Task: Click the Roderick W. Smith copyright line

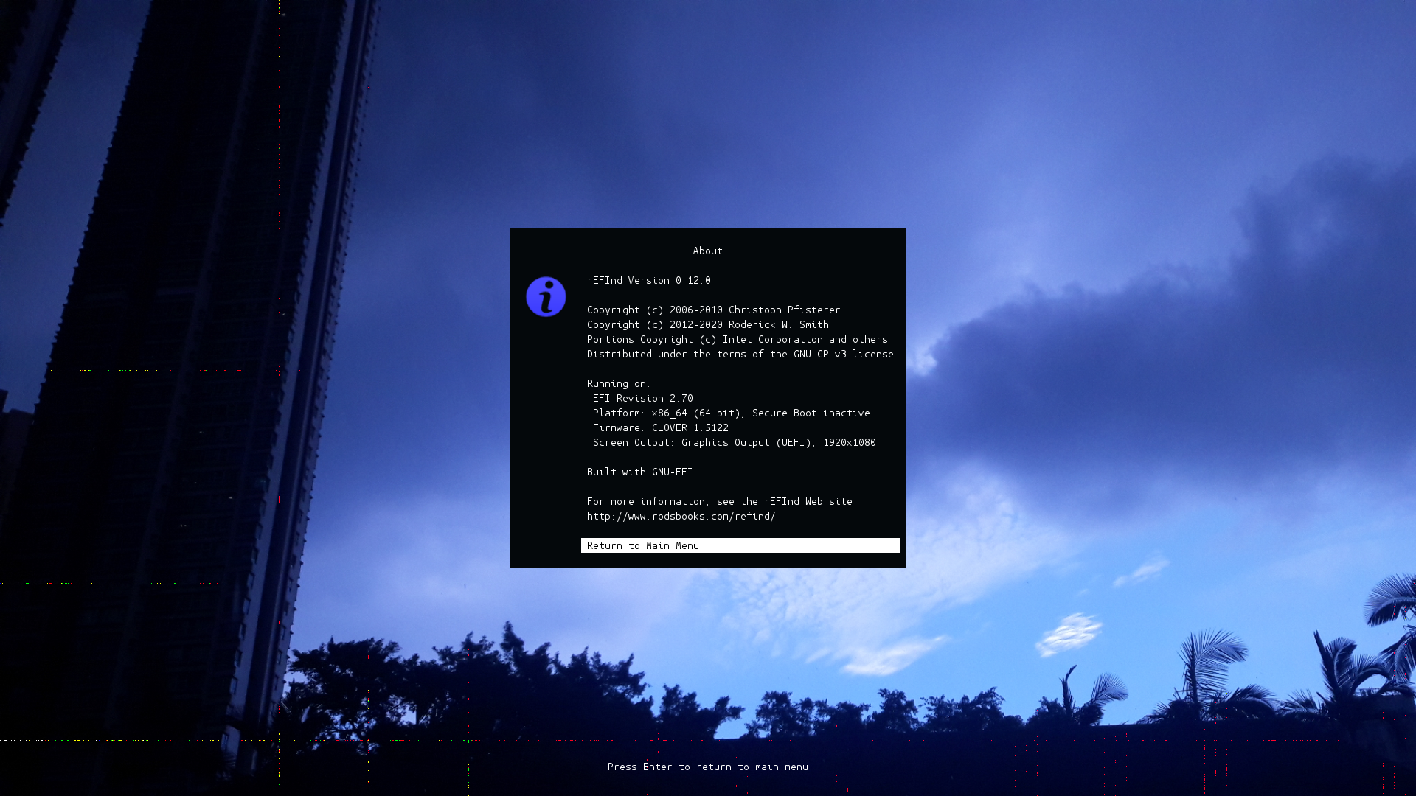Action: click(708, 324)
